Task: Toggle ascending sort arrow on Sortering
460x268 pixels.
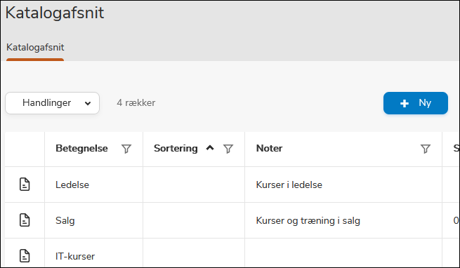Action: pyautogui.click(x=210, y=148)
